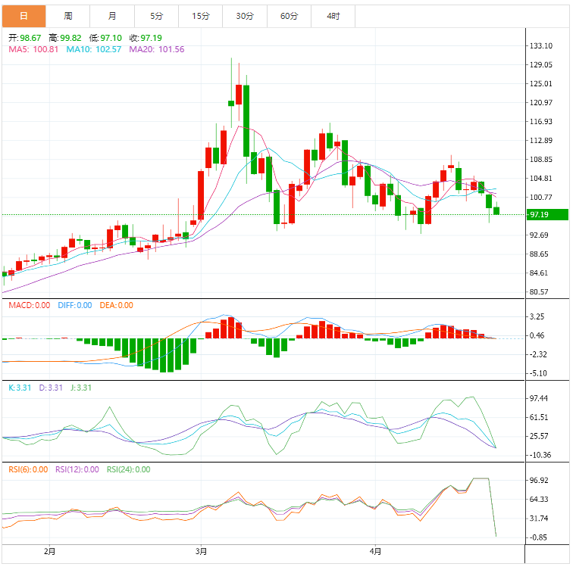Click the 4月 marker on the time axis

pos(375,551)
